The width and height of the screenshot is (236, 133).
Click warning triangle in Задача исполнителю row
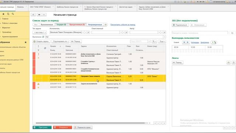click(38, 84)
